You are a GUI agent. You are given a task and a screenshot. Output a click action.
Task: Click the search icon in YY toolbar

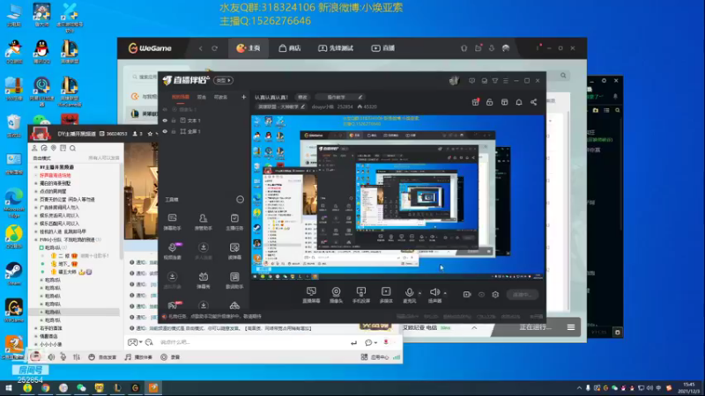coord(72,148)
